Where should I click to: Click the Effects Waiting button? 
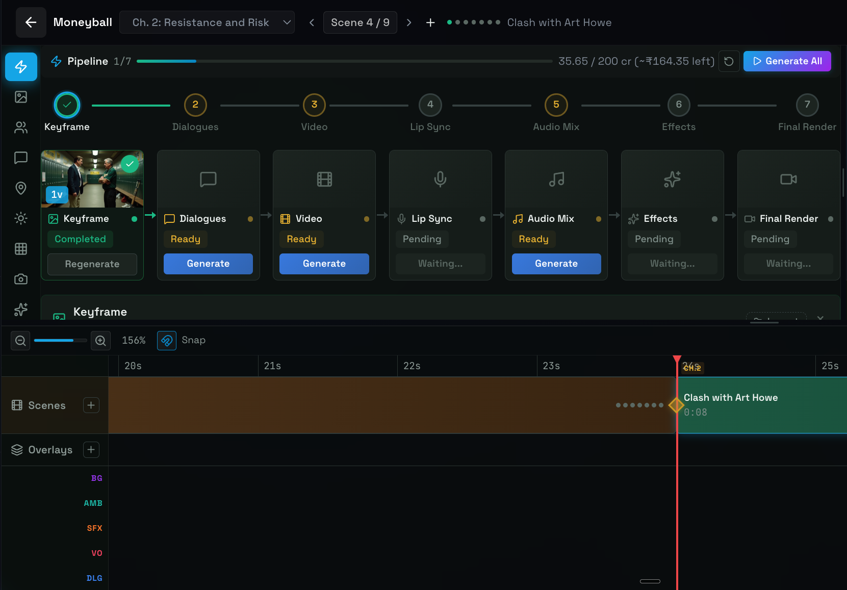click(x=672, y=264)
